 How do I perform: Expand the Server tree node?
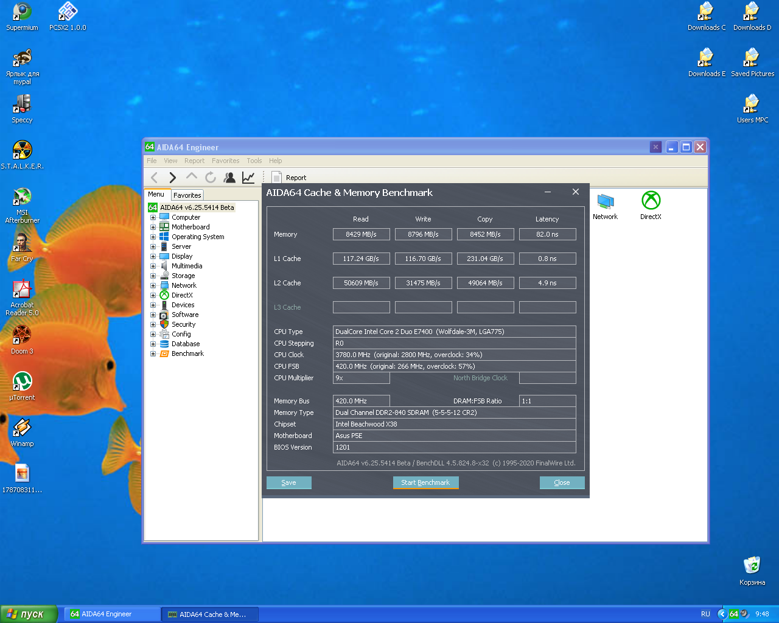(153, 246)
